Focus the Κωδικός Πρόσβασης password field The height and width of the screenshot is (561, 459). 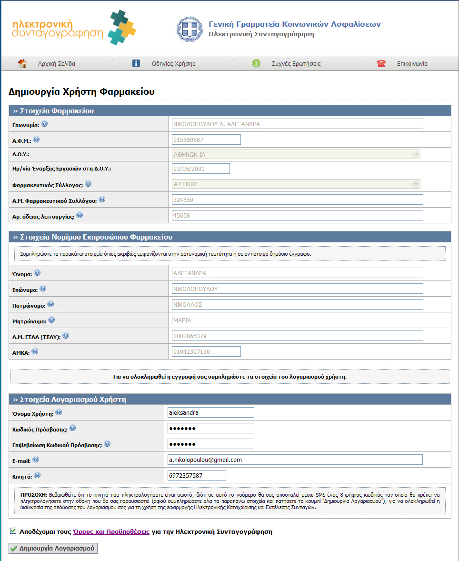click(x=211, y=428)
